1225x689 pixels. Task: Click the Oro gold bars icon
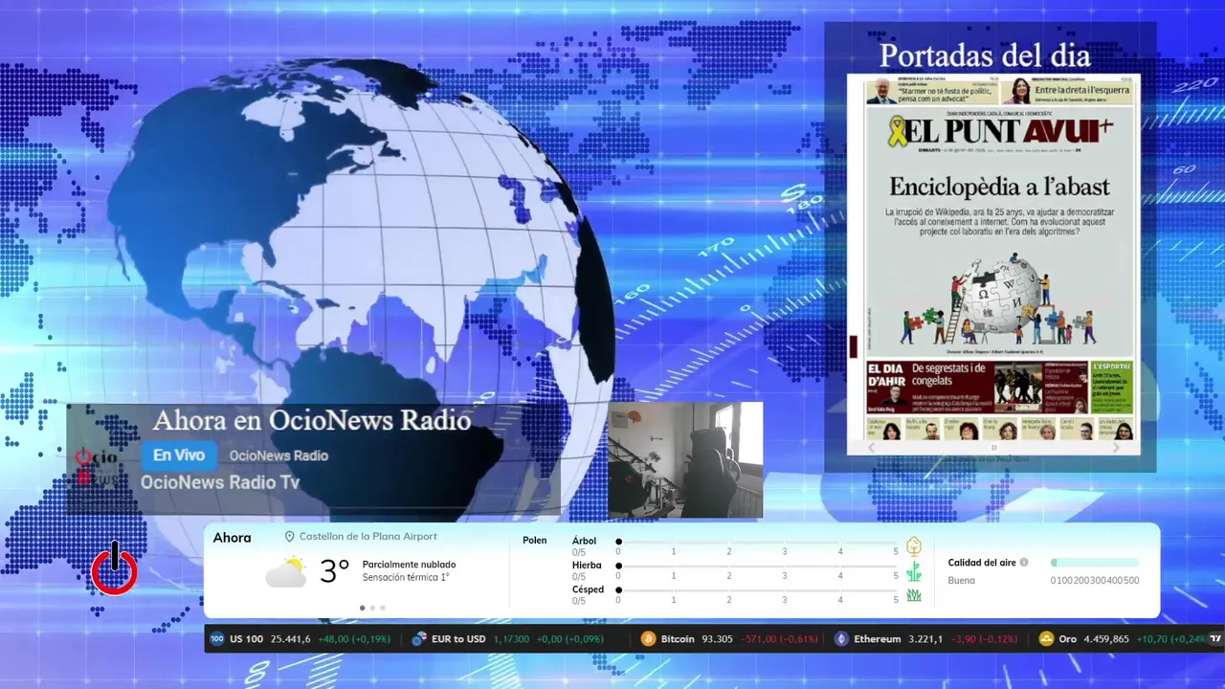[x=1047, y=638]
